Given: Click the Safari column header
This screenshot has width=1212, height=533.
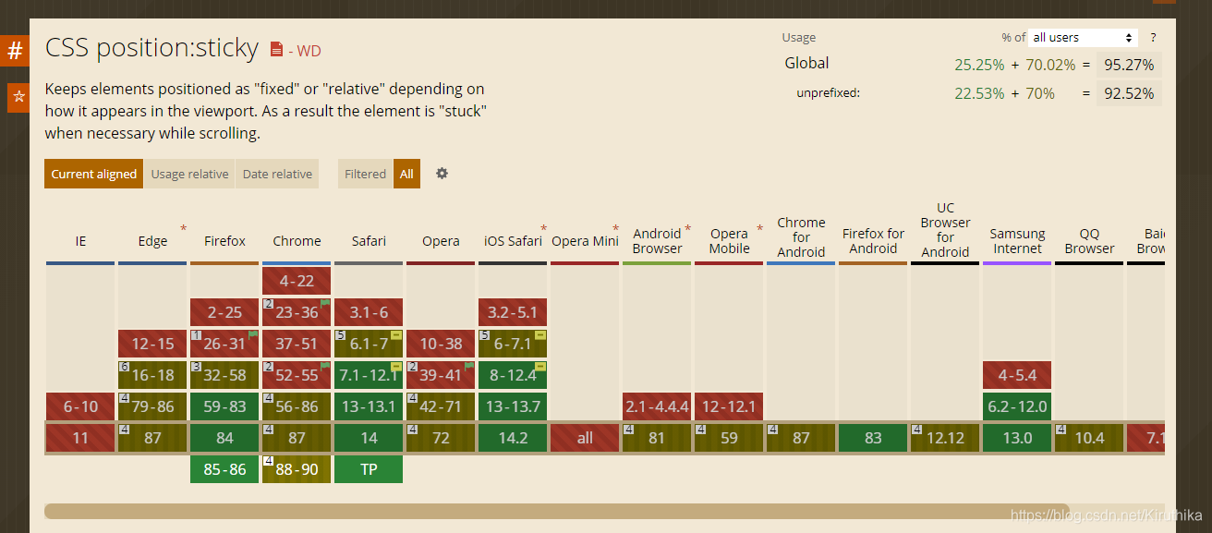Looking at the screenshot, I should coord(369,241).
